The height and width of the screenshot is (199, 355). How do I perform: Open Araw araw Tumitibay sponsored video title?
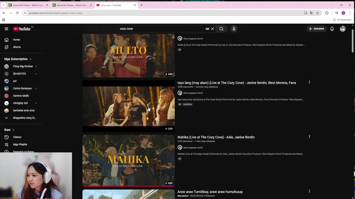[210, 192]
